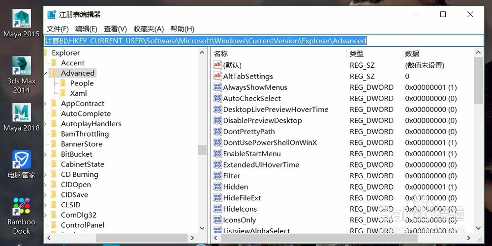Click the (数值未设置) data cell

click(x=425, y=65)
